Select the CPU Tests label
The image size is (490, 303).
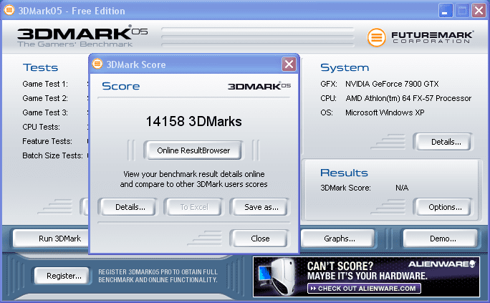point(41,127)
